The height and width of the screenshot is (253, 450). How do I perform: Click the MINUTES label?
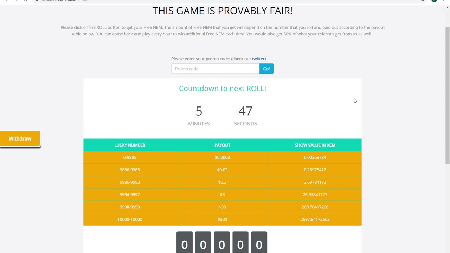tap(199, 124)
